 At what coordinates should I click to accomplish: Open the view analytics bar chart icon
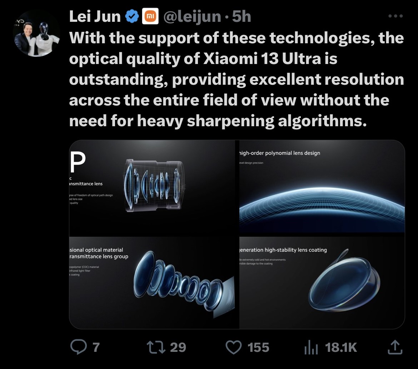311,347
